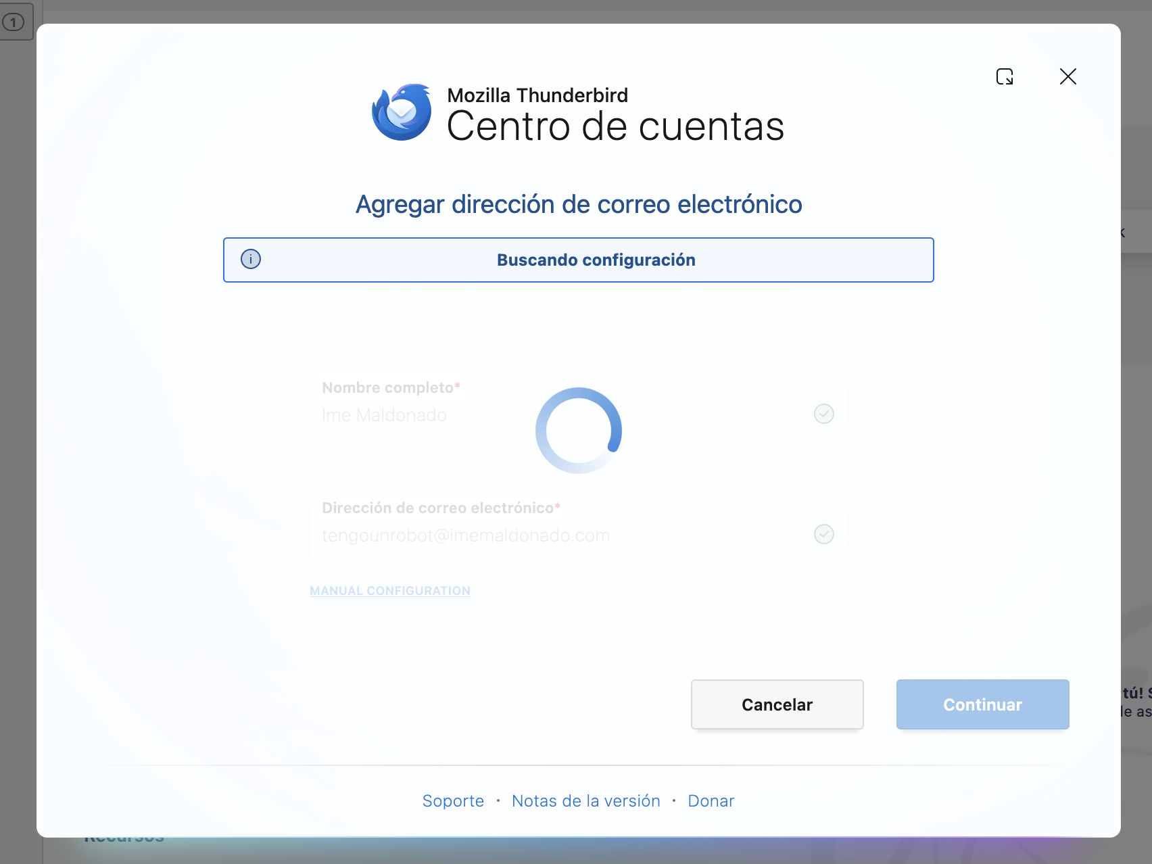Viewport: 1152px width, 864px height.
Task: Click the validation checkmark beside Nombre completo
Action: click(823, 414)
